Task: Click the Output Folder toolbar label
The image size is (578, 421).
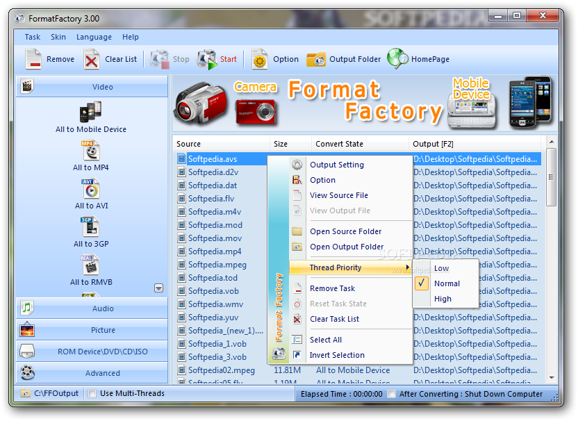Action: point(355,59)
